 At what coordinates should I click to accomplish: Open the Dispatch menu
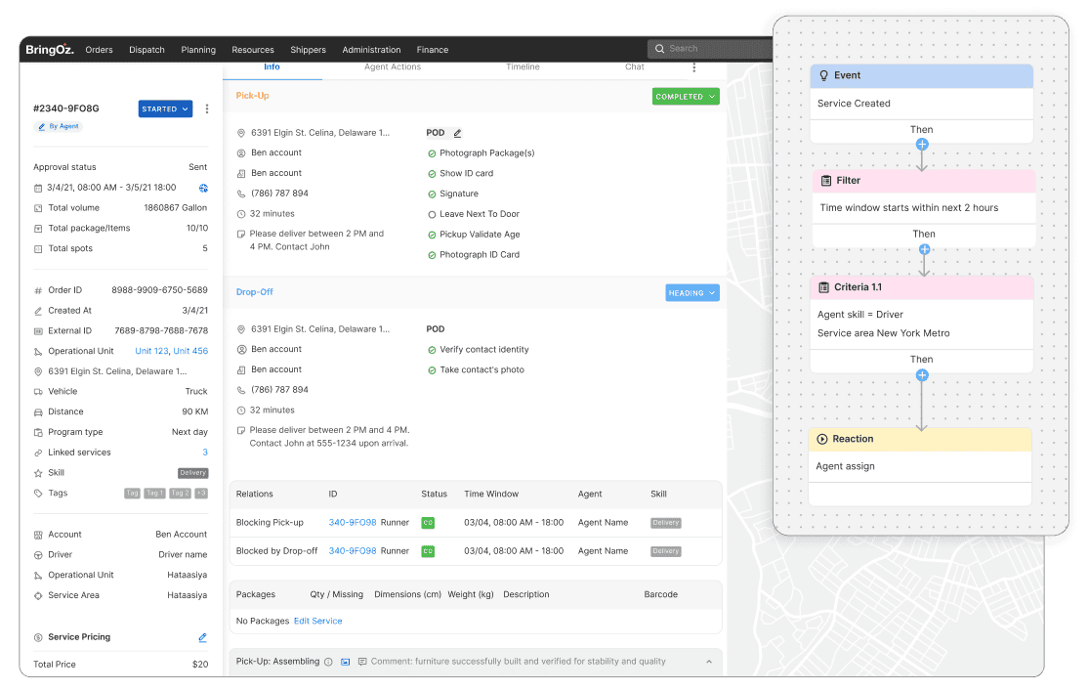click(147, 50)
